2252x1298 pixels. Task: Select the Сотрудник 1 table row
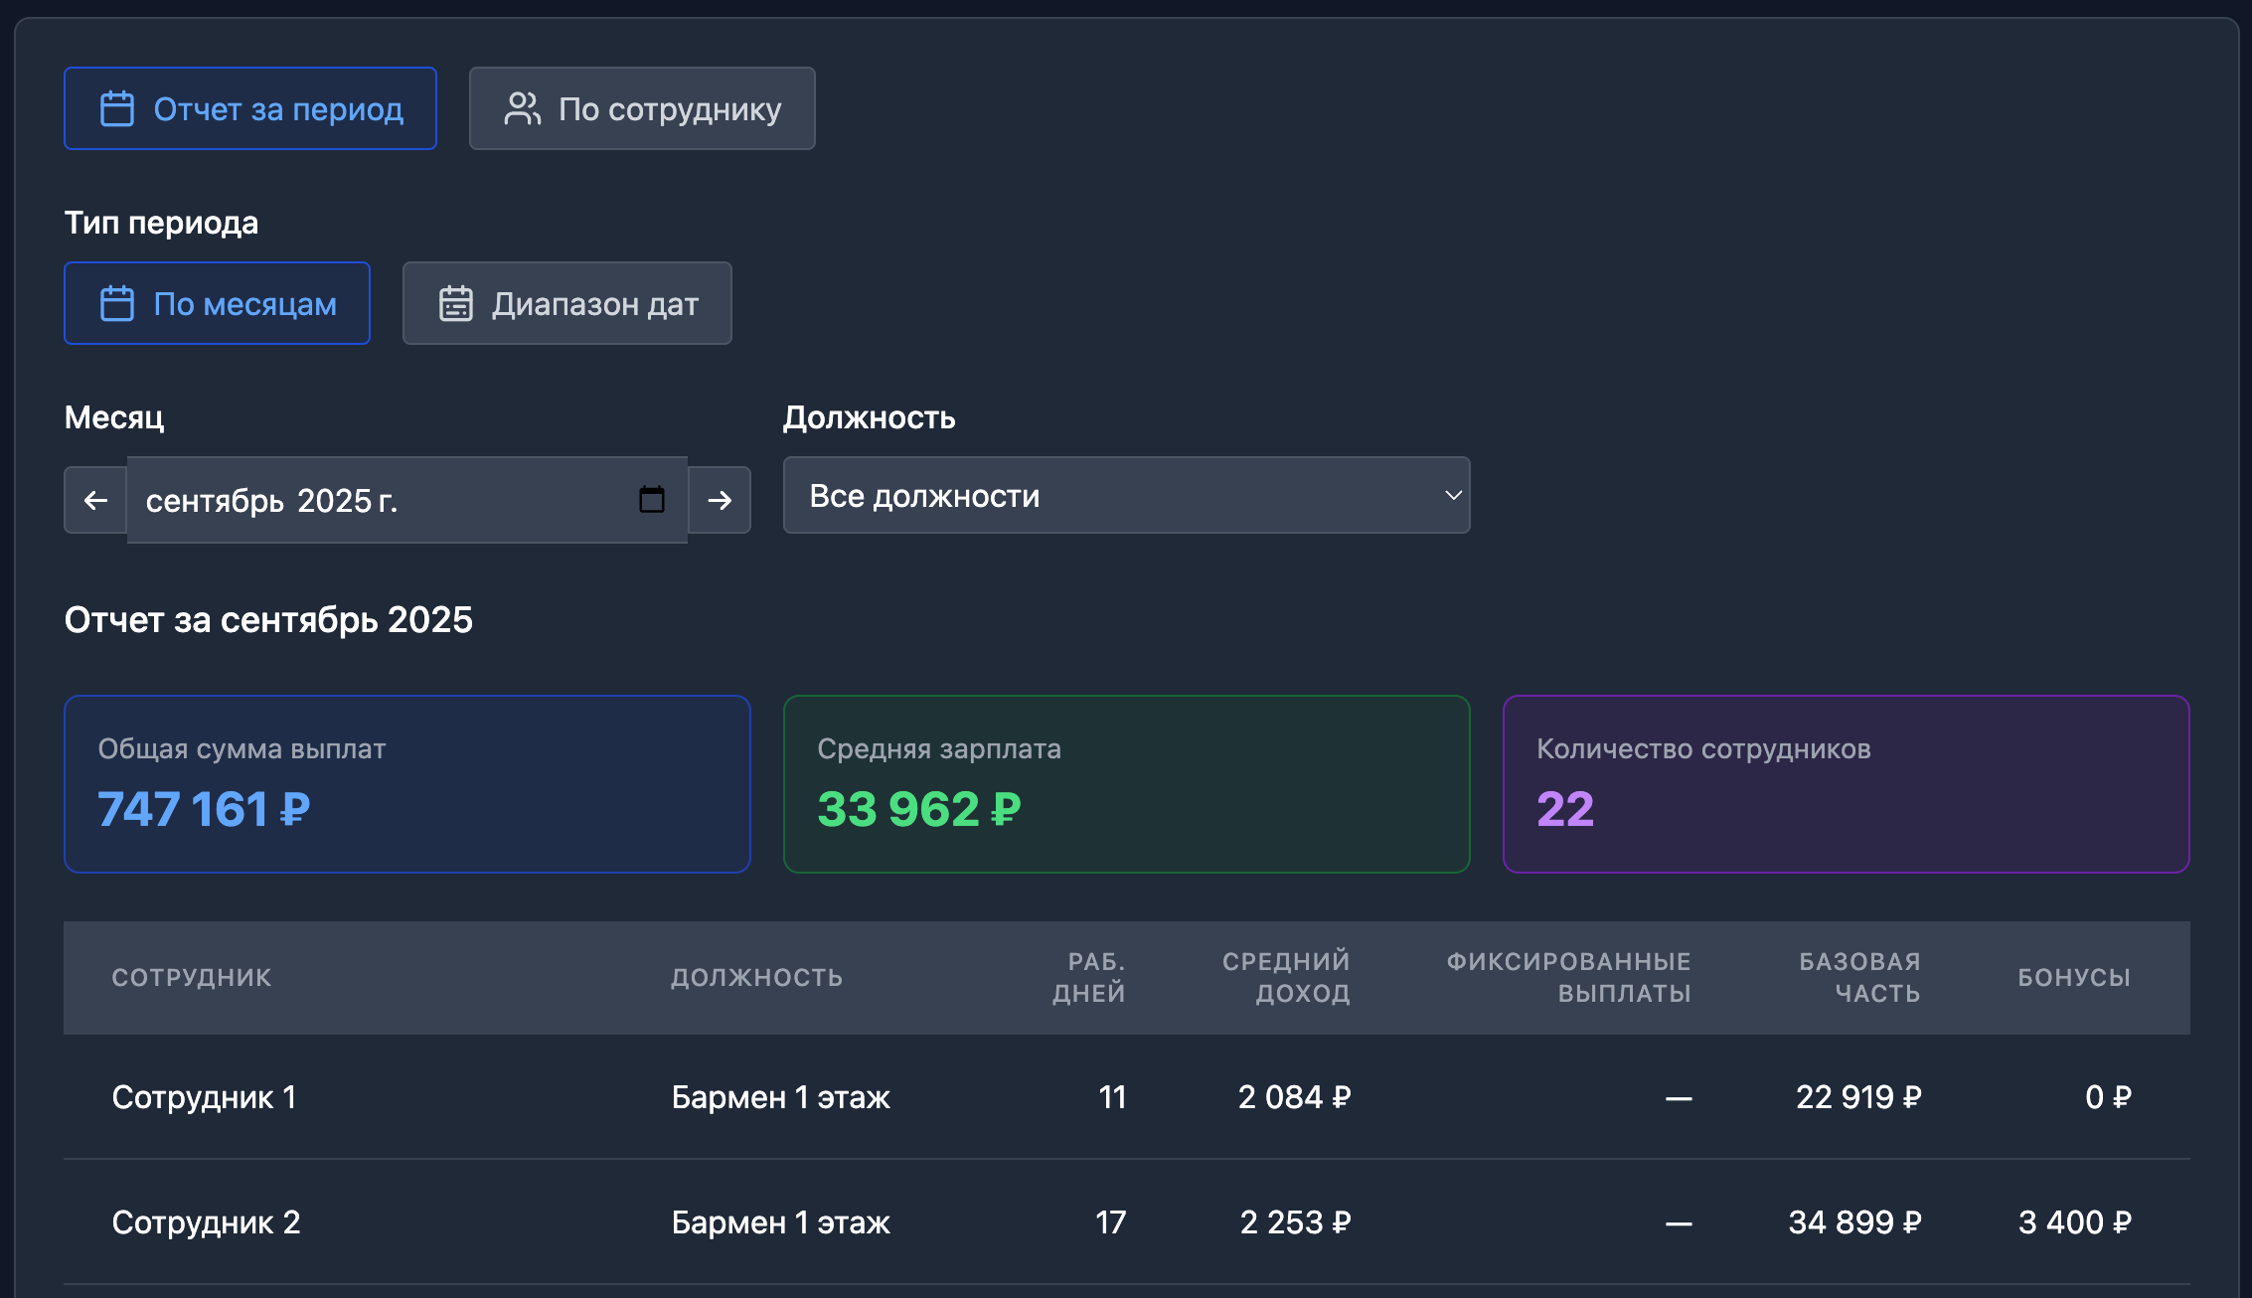pyautogui.click(x=204, y=1097)
